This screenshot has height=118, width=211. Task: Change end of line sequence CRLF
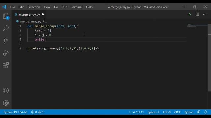coord(177,112)
